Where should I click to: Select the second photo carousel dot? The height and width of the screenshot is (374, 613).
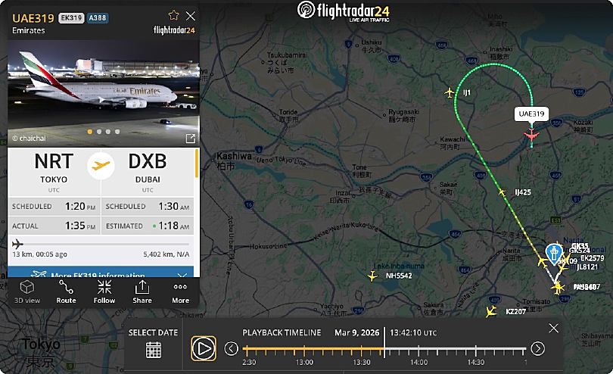[x=99, y=132]
